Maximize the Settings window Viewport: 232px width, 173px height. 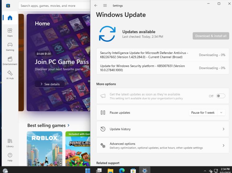219,3
